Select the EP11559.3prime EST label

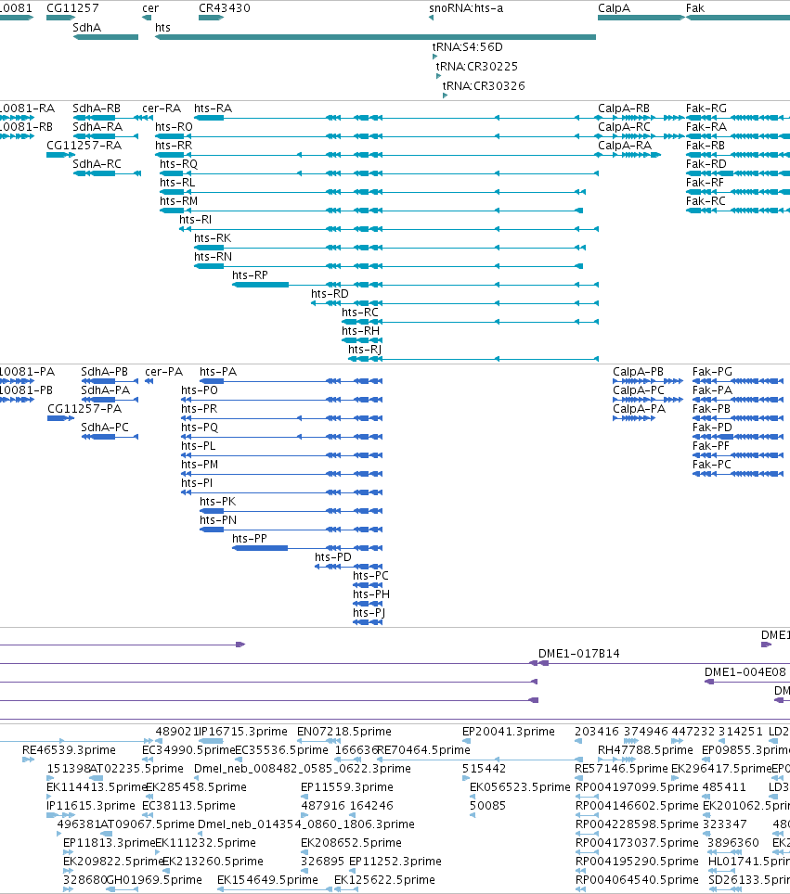click(x=347, y=786)
